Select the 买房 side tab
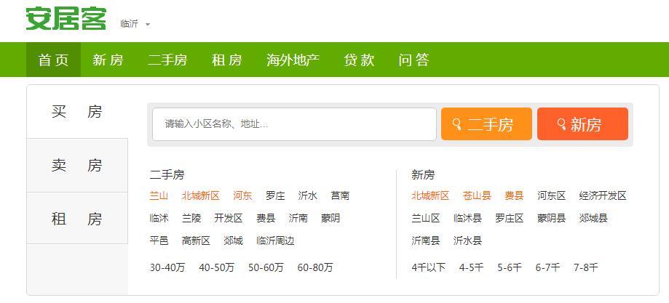Viewport: 669px width, 303px height. click(x=77, y=112)
